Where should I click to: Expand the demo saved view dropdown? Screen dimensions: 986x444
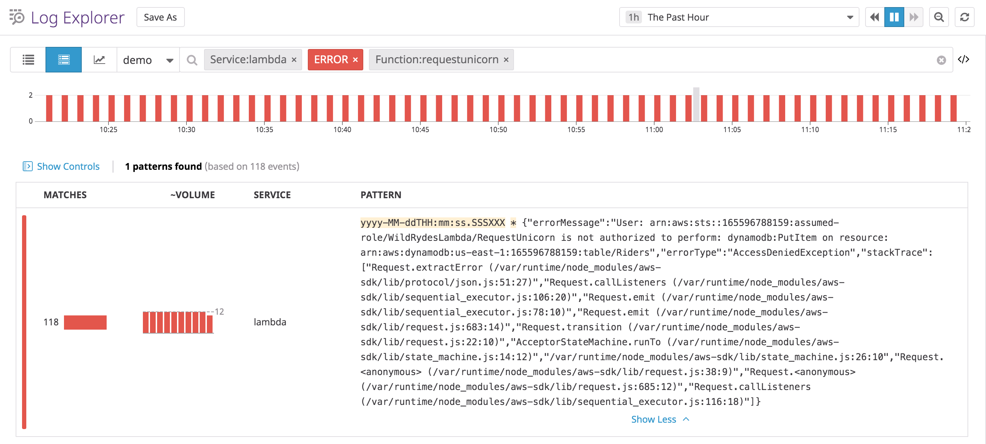coord(170,60)
